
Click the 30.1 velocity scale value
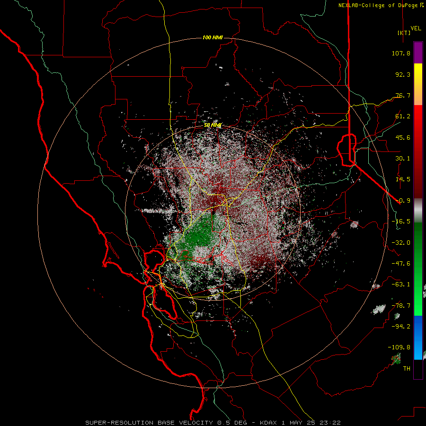(x=403, y=159)
